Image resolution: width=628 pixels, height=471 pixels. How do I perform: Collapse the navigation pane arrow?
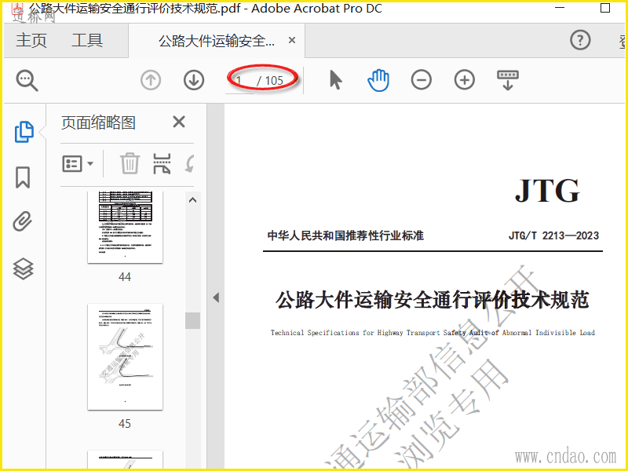click(216, 298)
